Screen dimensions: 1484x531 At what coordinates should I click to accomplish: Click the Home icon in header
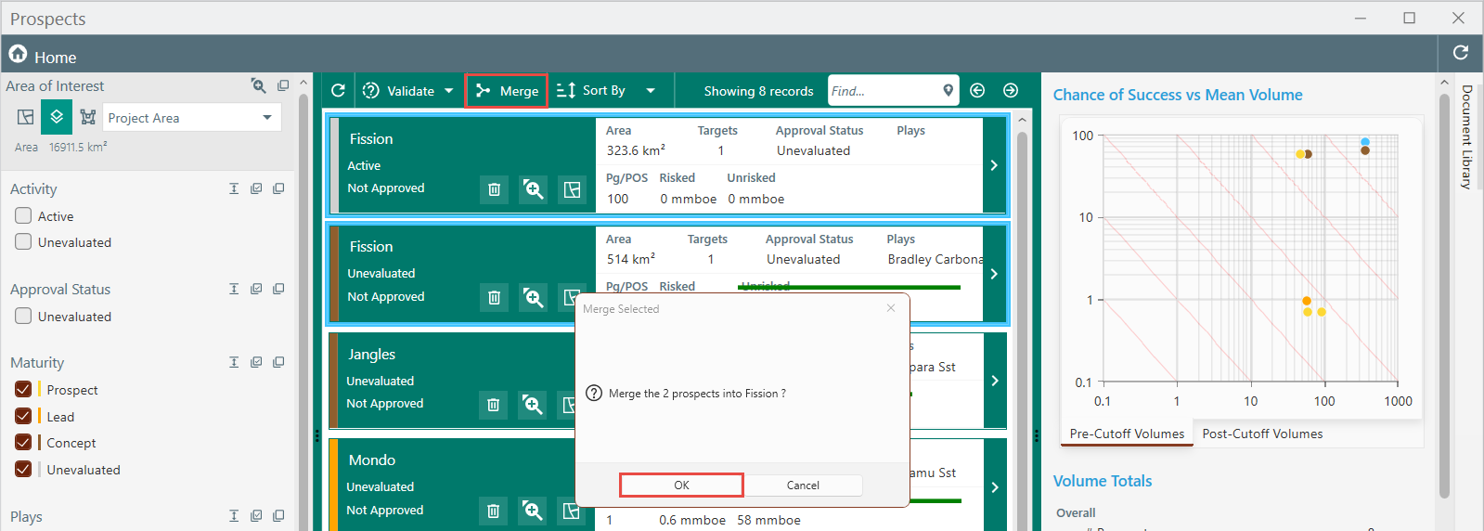click(18, 54)
